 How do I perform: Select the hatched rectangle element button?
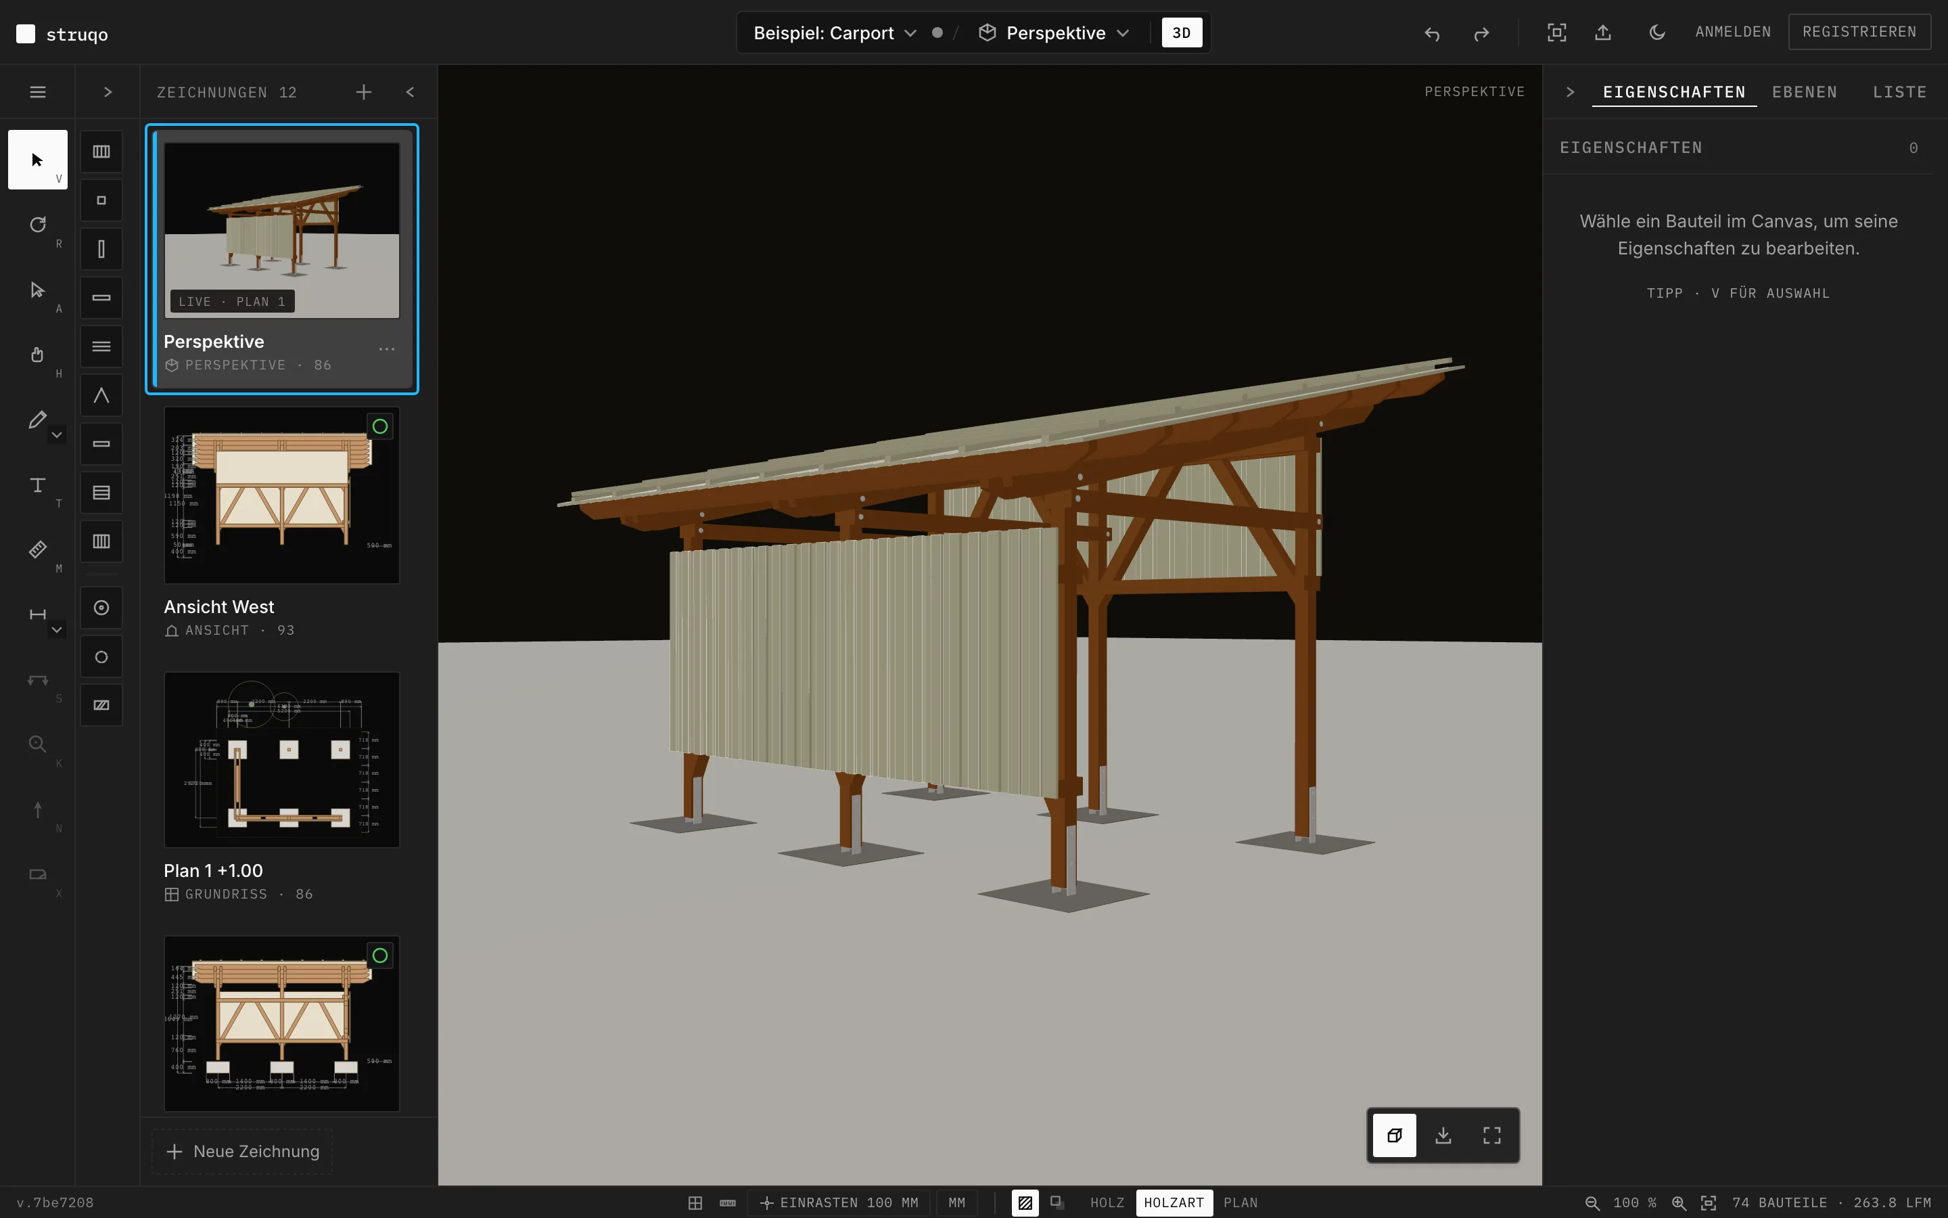tap(101, 705)
